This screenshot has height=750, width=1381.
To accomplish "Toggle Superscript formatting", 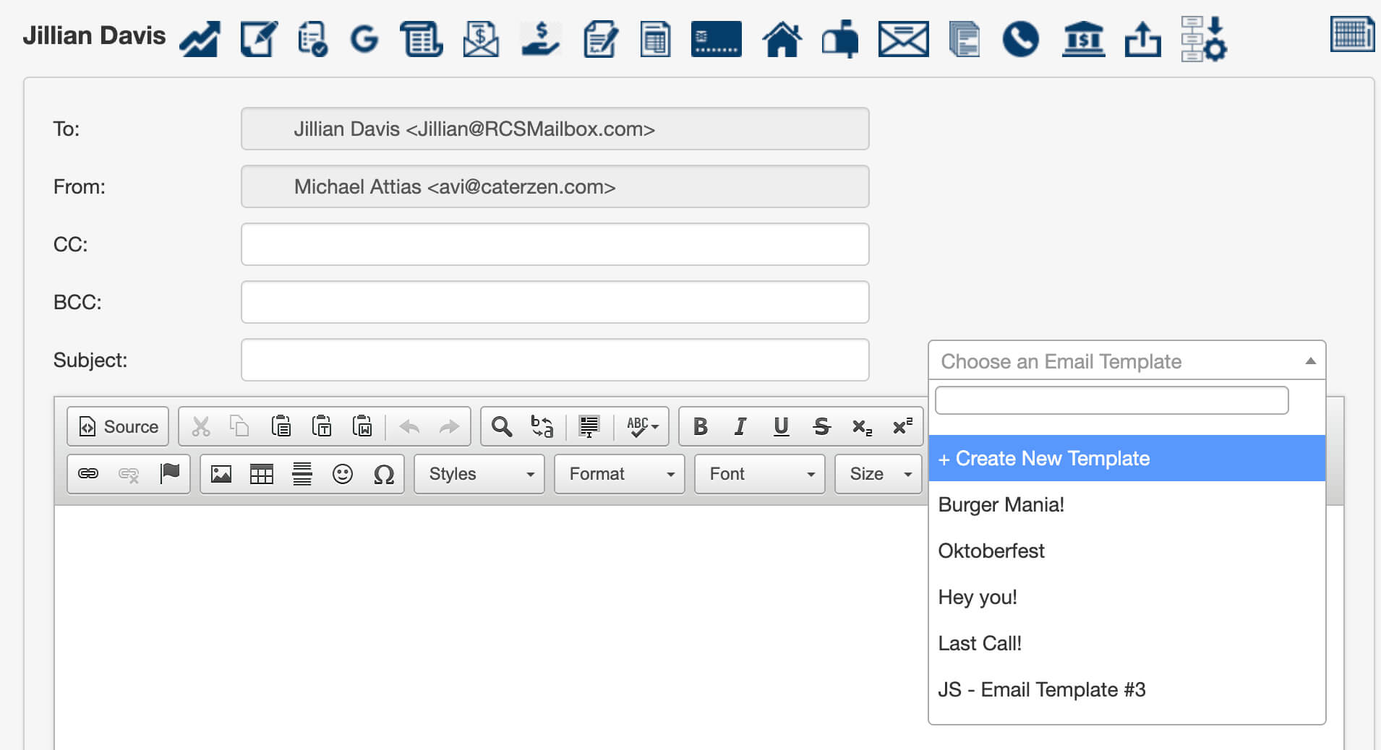I will [x=902, y=426].
